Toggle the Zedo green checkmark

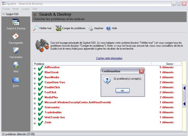tap(40, 123)
